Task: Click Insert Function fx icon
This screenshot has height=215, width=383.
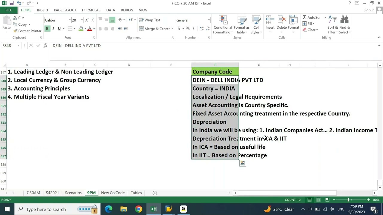Action: point(45,46)
